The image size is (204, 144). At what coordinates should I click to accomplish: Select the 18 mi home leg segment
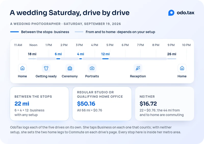pos(32,59)
